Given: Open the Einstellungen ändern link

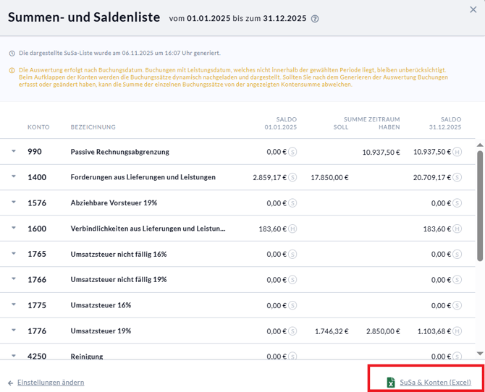Looking at the screenshot, I should pyautogui.click(x=51, y=383).
